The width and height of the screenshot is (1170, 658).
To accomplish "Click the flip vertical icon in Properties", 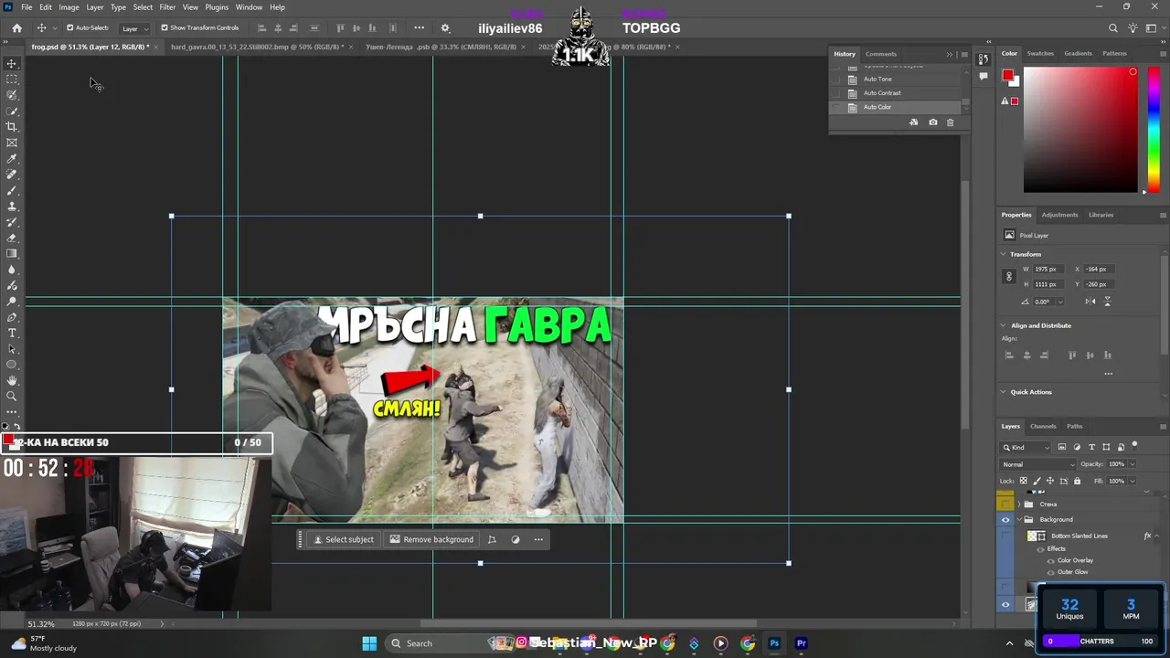I will click(x=1107, y=302).
